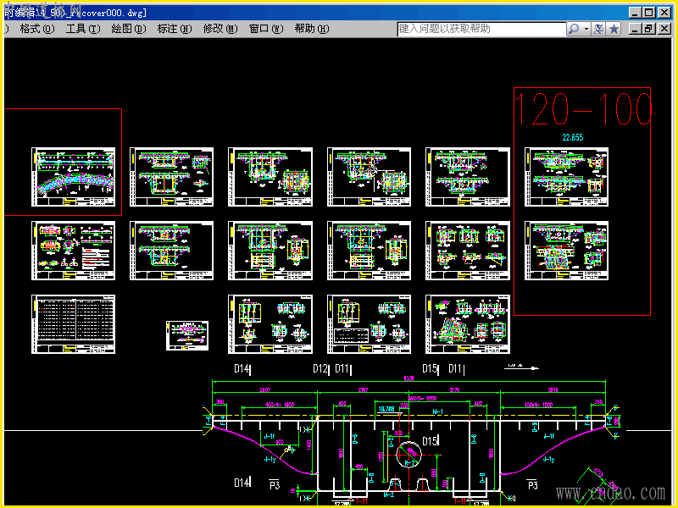Screen dimensions: 678x508
Task: Select the sheet thumbnail under the cursor
Action: click(369, 177)
